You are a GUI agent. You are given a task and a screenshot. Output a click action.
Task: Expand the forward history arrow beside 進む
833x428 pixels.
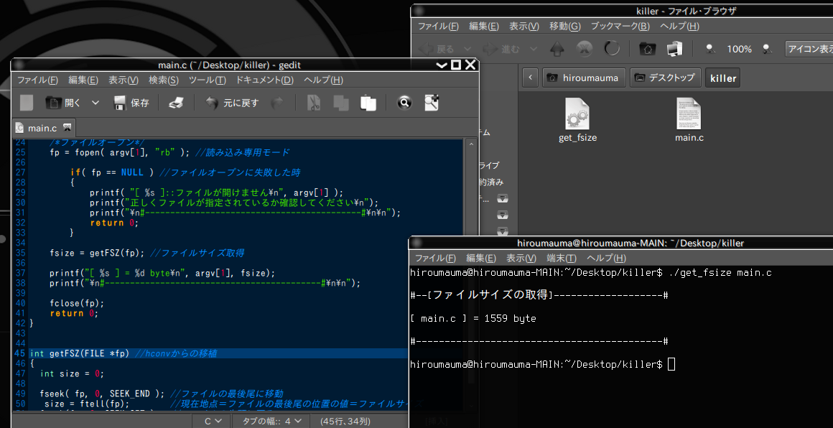[x=533, y=50]
